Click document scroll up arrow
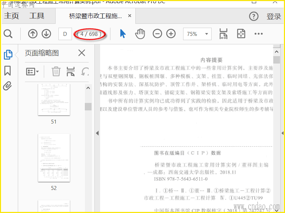The height and width of the screenshot is (213, 285). point(277,52)
